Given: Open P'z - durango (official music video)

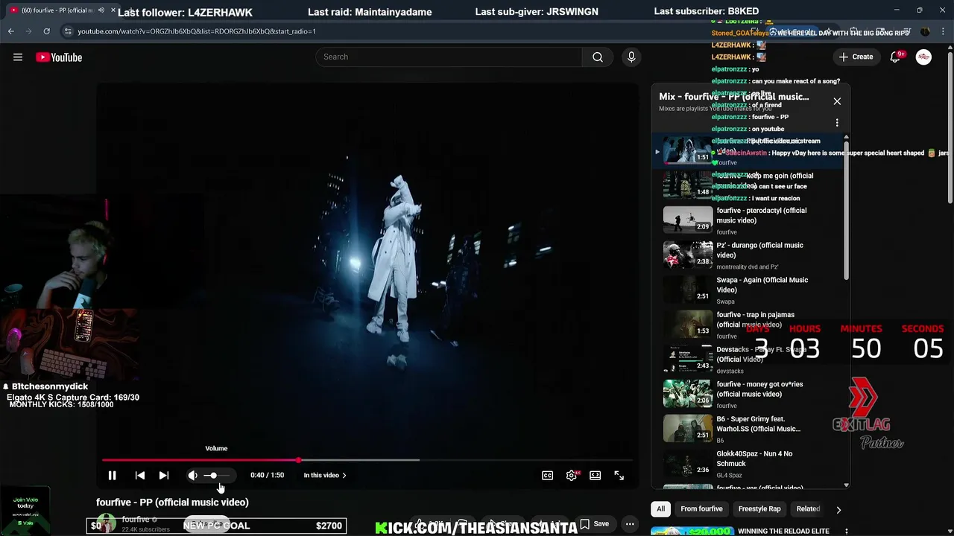Looking at the screenshot, I should pyautogui.click(x=759, y=250).
